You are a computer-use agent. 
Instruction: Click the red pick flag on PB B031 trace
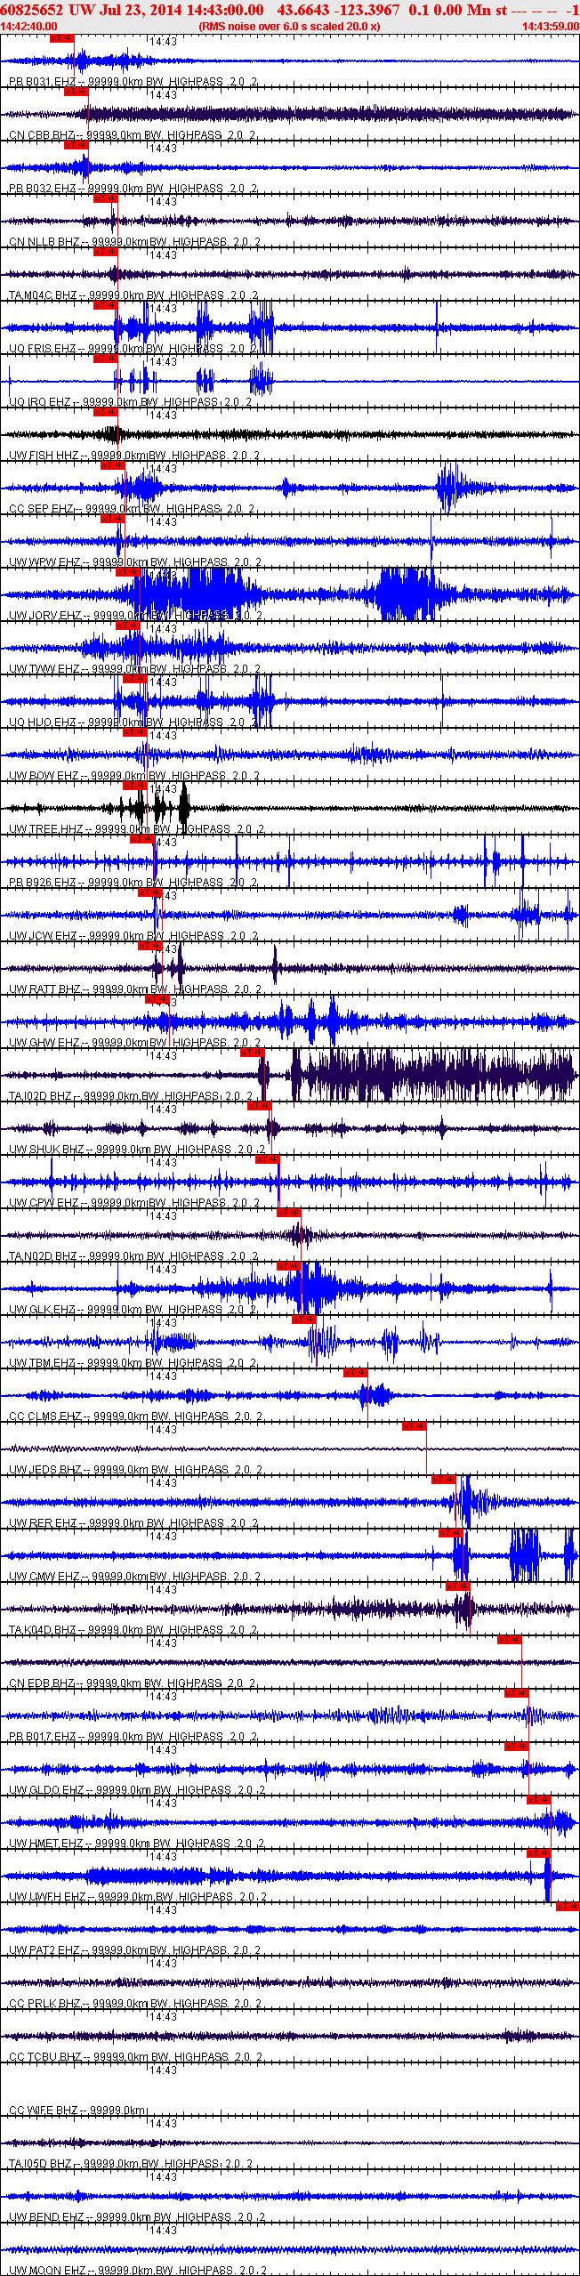tap(61, 38)
